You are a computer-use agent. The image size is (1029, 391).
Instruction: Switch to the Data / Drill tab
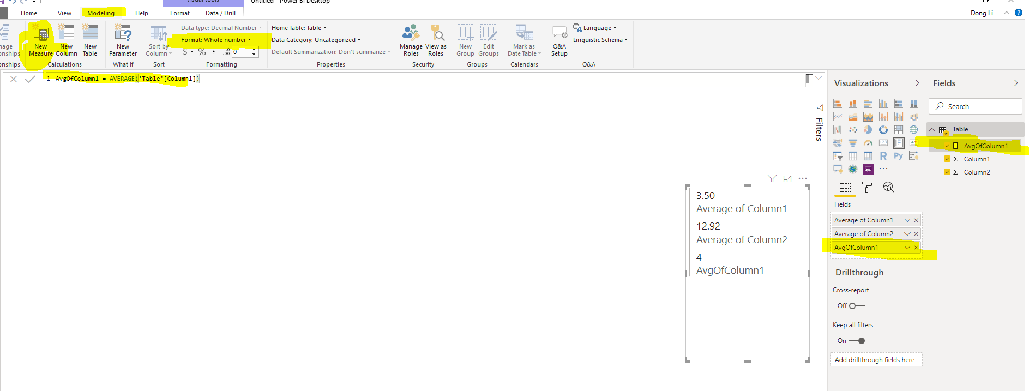(221, 13)
